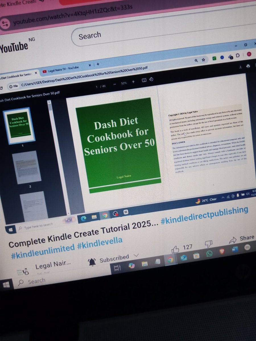Zoom out the PDF with the minus button
Viewport: 256px width, 341px height.
coord(114,84)
